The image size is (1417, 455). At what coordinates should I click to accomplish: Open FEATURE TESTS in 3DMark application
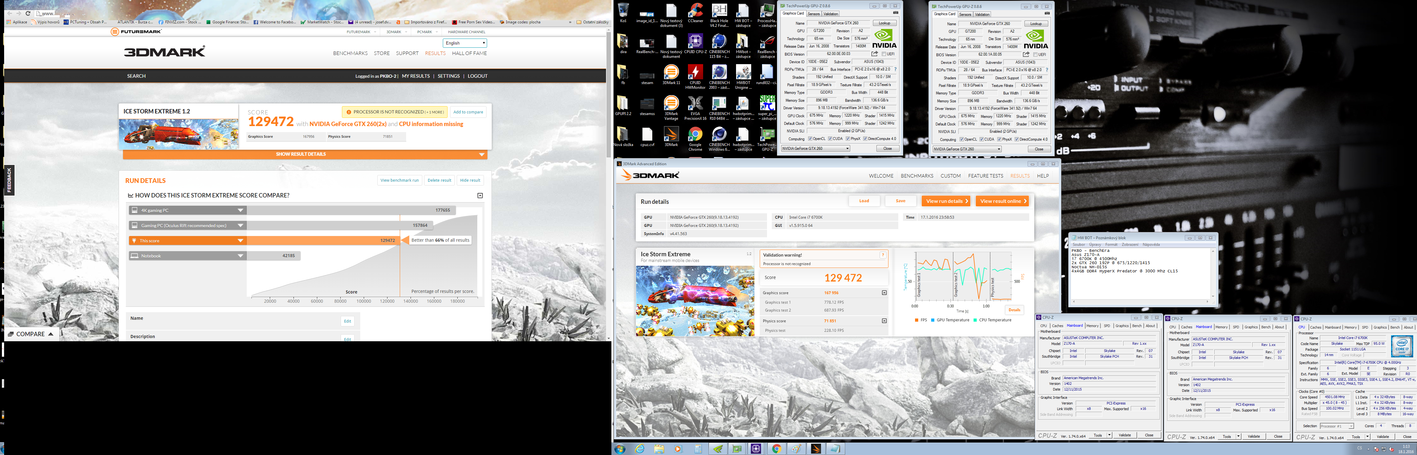[986, 176]
